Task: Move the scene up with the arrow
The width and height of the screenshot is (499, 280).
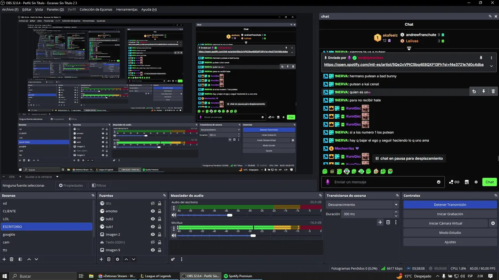Action: (x=29, y=259)
